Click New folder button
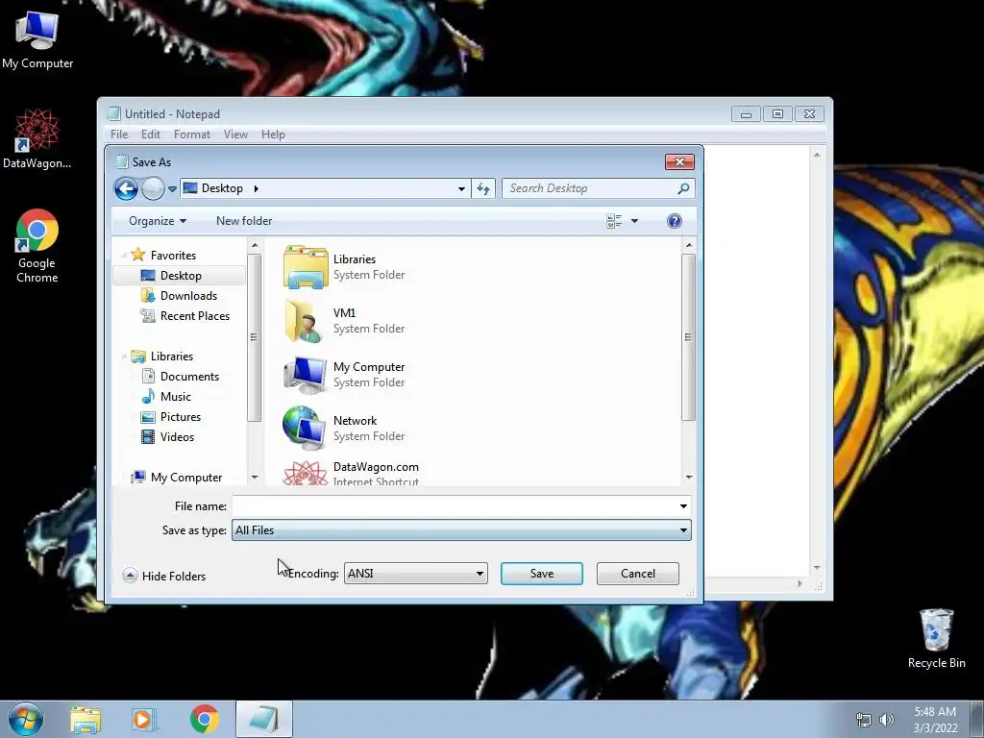Viewport: 984px width, 738px height. pyautogui.click(x=244, y=221)
